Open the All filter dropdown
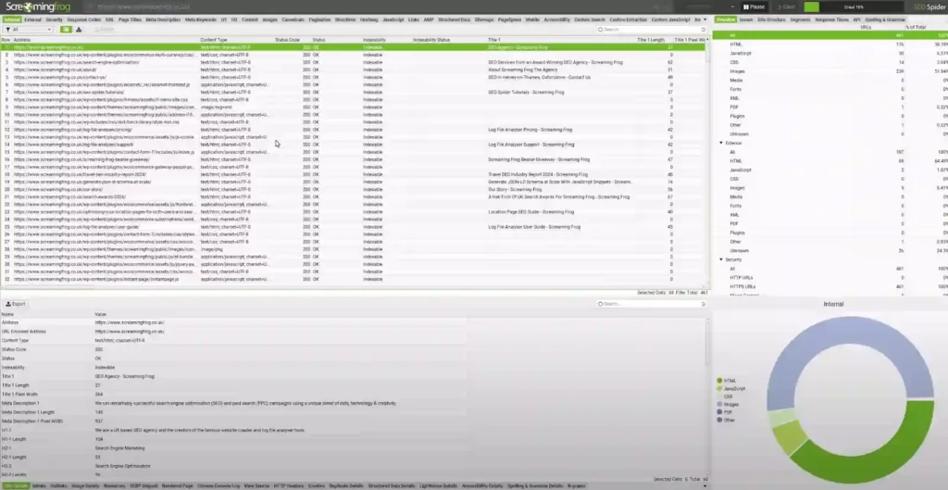The height and width of the screenshot is (490, 948). tap(29, 29)
